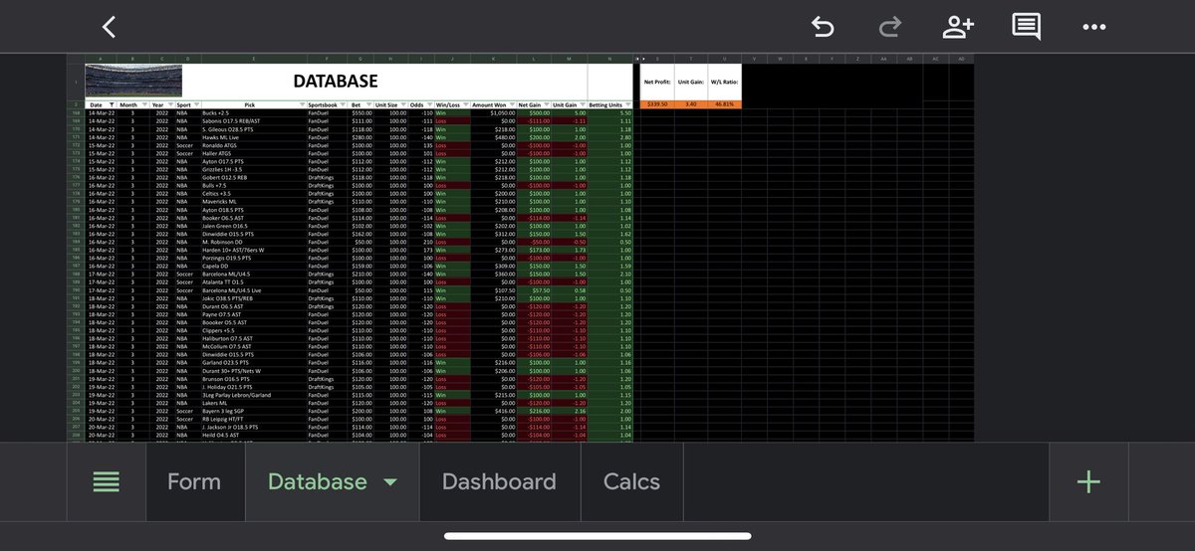Select the '3Leg Parlay Lebron/Garland' cell
This screenshot has width=1195, height=551.
point(254,395)
